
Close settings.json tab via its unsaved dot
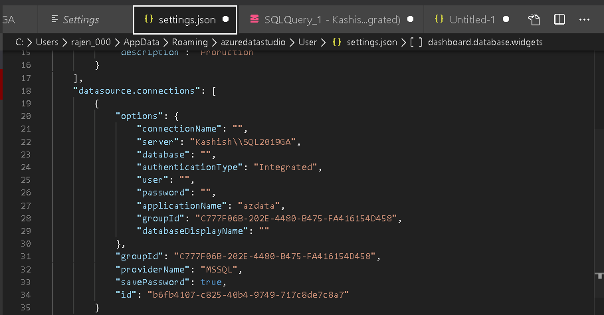pos(226,20)
